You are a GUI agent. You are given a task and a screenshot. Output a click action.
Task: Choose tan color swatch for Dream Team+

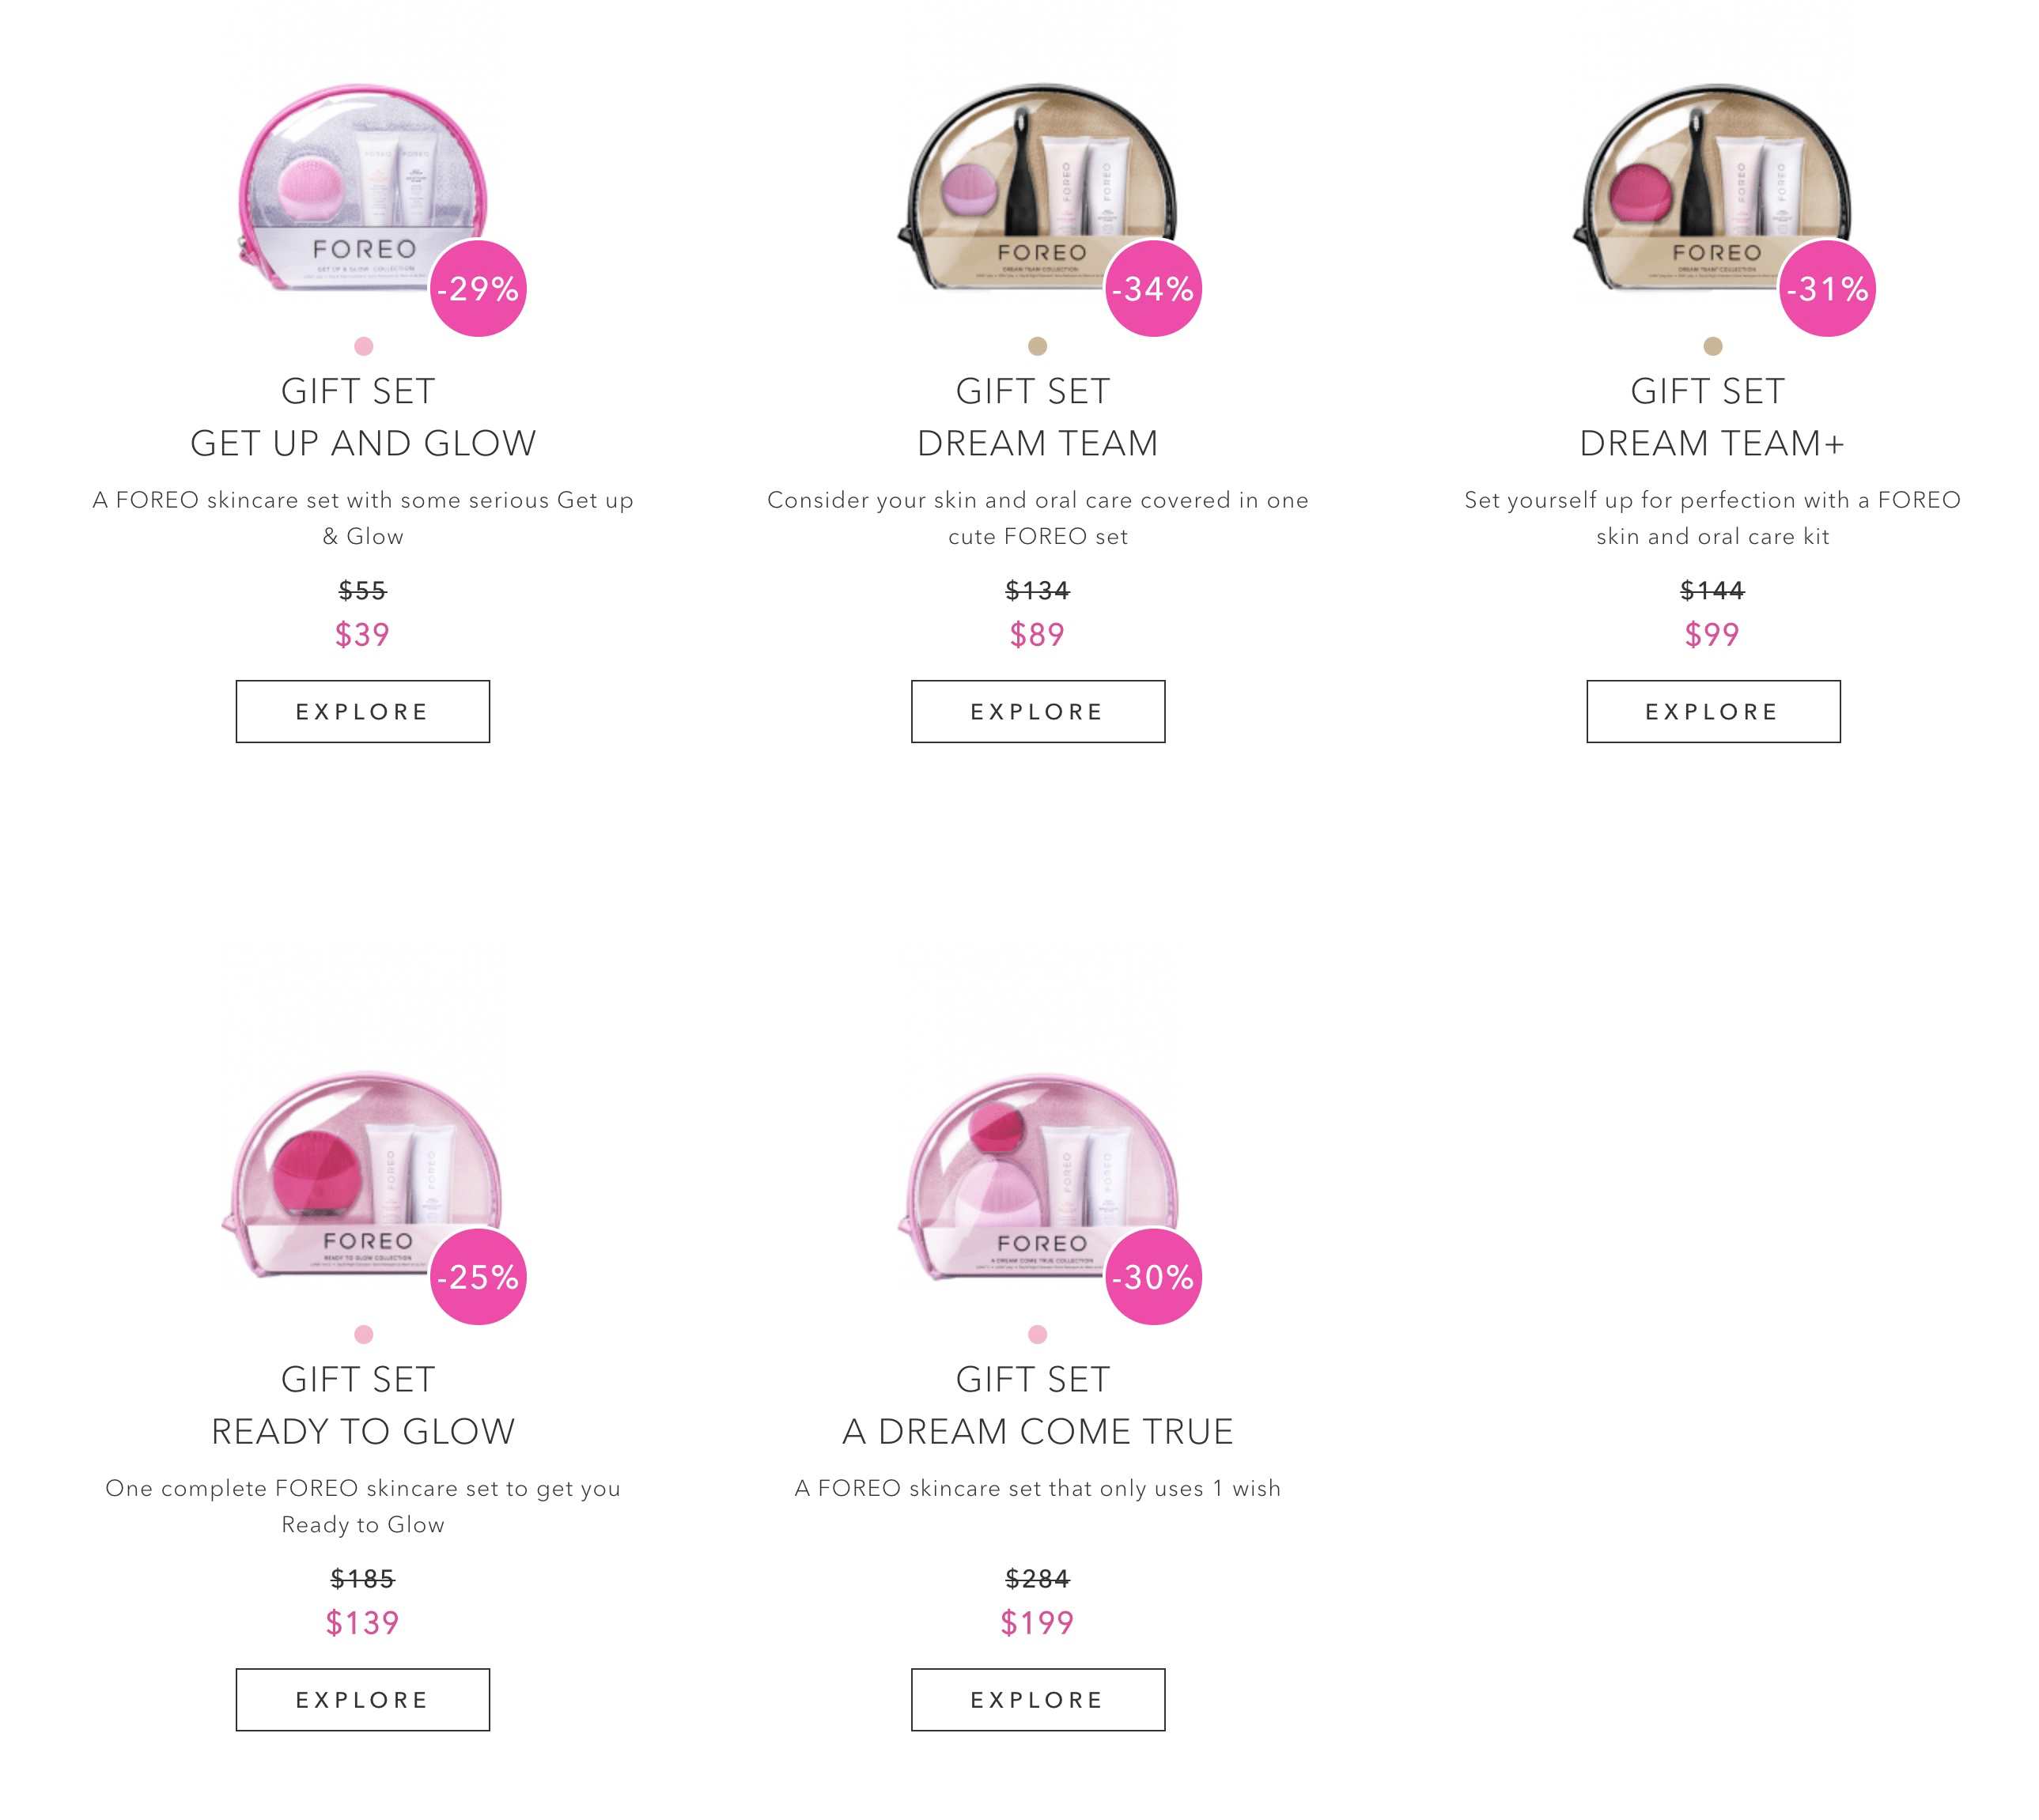1712,346
